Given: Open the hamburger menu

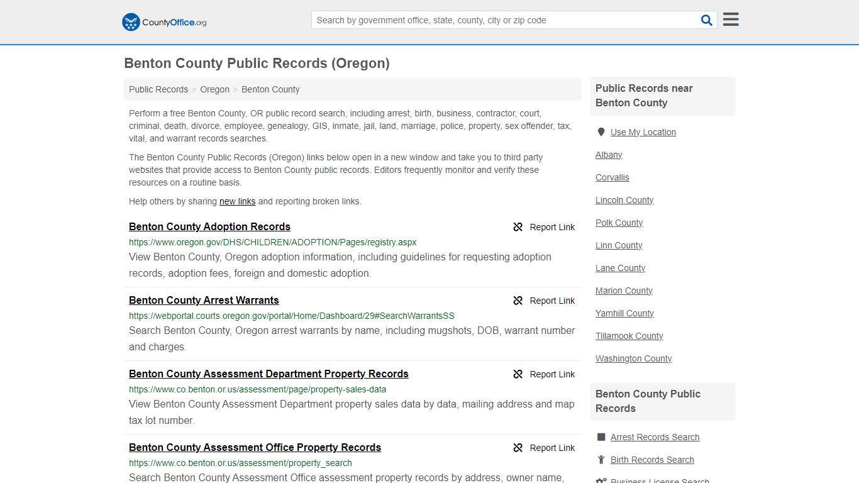Looking at the screenshot, I should [x=731, y=19].
